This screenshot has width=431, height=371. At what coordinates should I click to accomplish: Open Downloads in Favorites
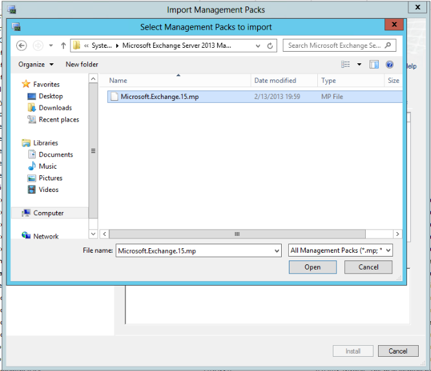[55, 108]
